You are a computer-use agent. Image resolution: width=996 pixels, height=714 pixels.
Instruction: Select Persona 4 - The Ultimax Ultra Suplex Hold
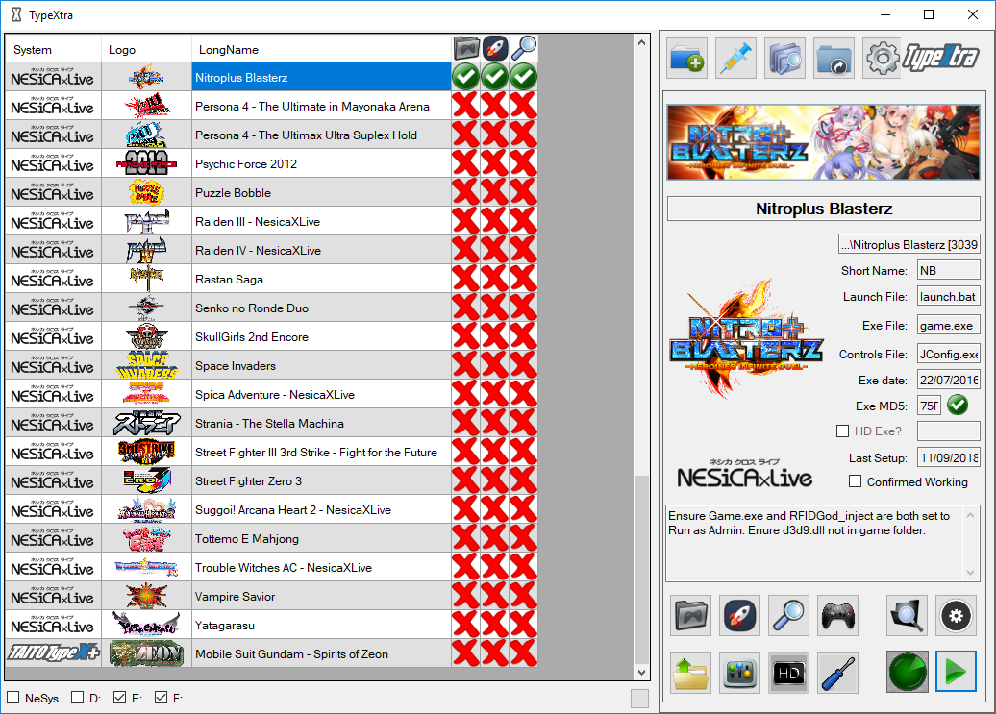pos(321,135)
